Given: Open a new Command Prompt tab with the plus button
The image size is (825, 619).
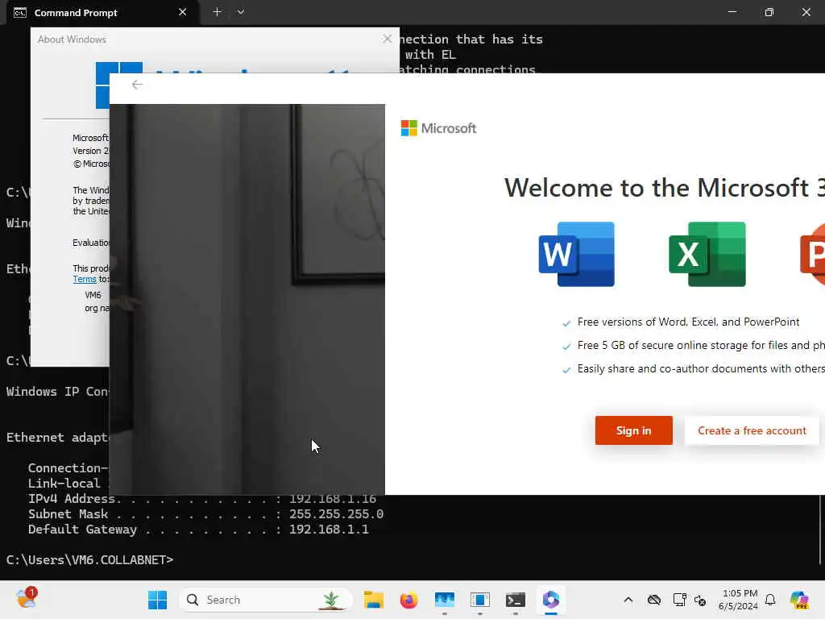Looking at the screenshot, I should point(217,12).
